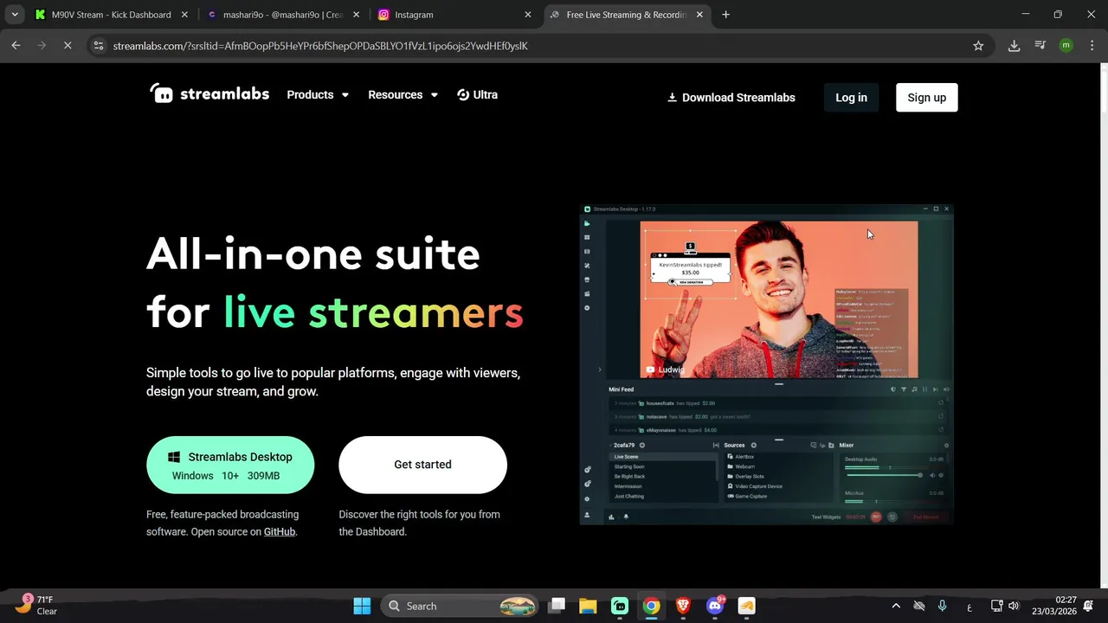This screenshot has width=1108, height=623.
Task: Switch to Google Chrome on the taskbar
Action: click(652, 606)
